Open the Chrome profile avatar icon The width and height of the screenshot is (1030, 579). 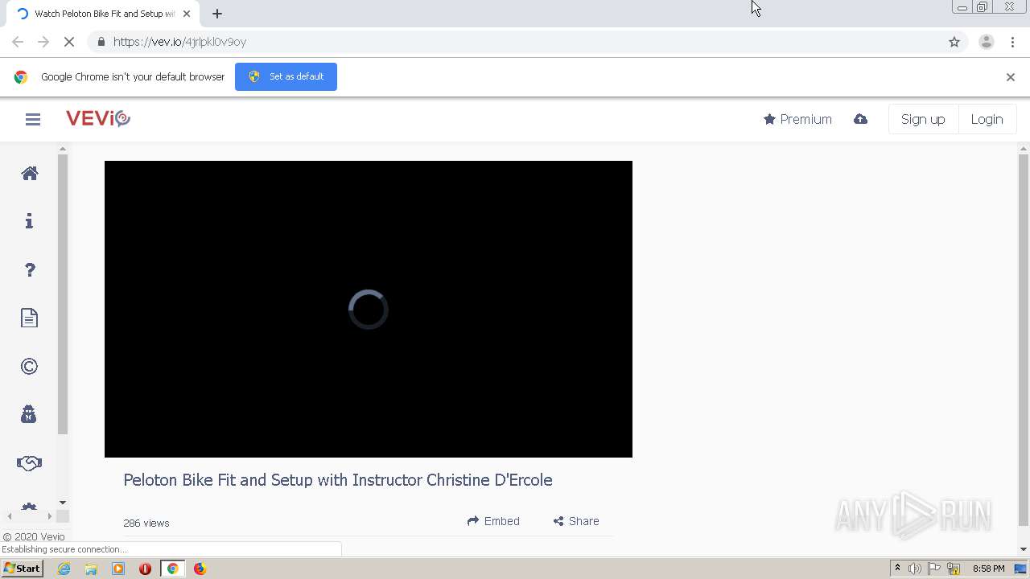[987, 42]
